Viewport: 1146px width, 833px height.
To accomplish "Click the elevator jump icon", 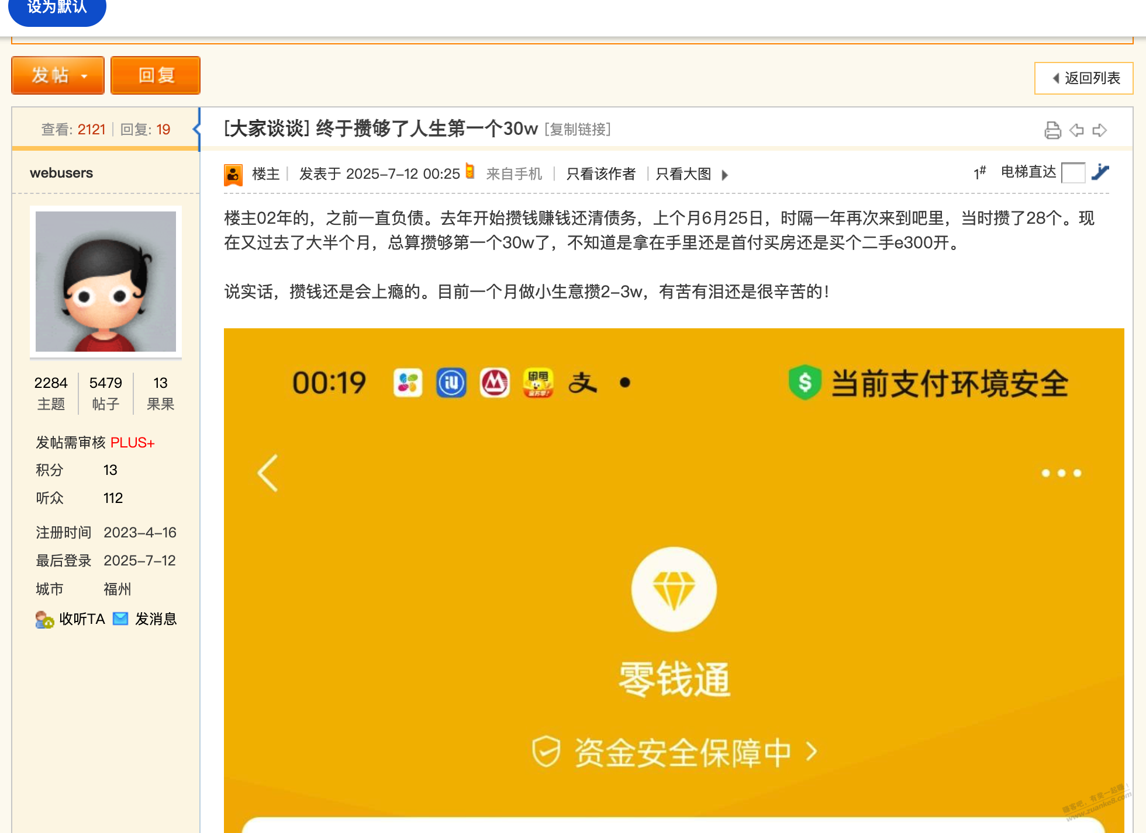I will pos(1100,172).
